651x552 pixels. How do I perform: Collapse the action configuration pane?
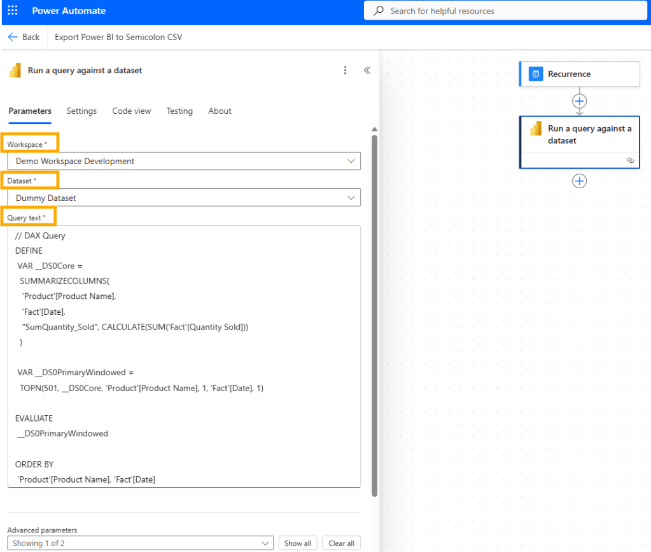367,70
